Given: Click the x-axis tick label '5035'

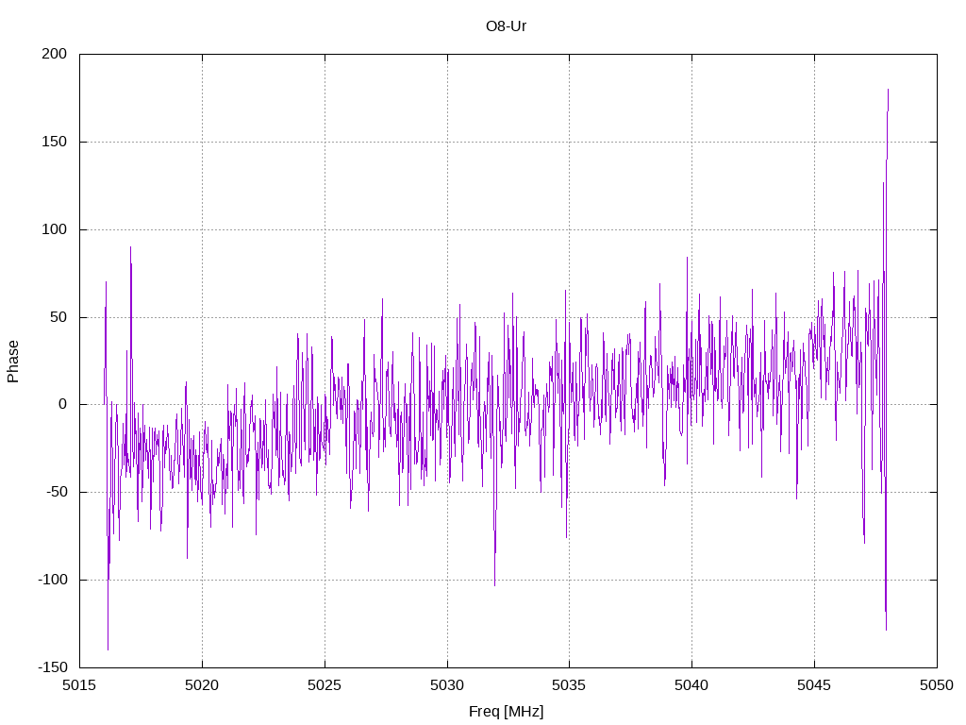Looking at the screenshot, I should (569, 685).
